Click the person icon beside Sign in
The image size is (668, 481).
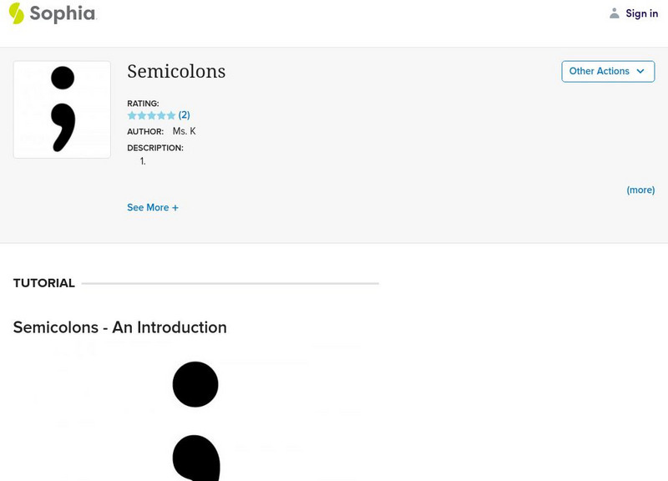tap(615, 13)
